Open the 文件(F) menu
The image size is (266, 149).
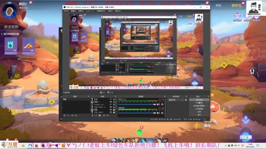click(66, 11)
